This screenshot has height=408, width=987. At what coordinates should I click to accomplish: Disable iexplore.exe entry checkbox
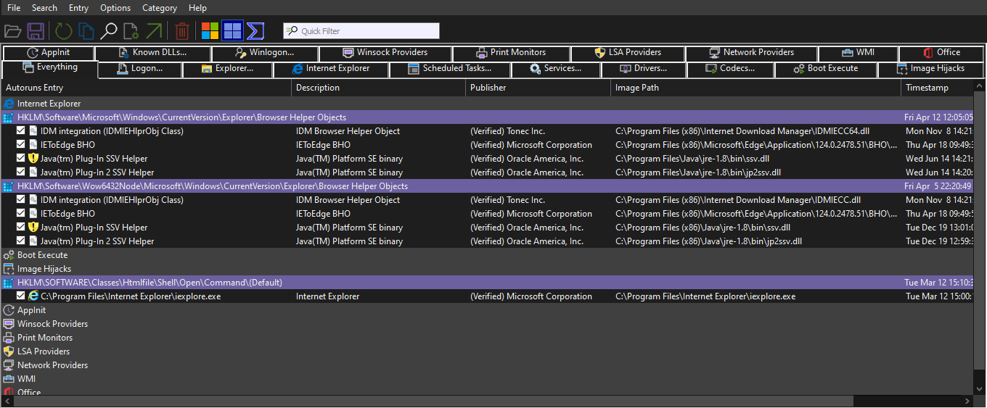(21, 296)
